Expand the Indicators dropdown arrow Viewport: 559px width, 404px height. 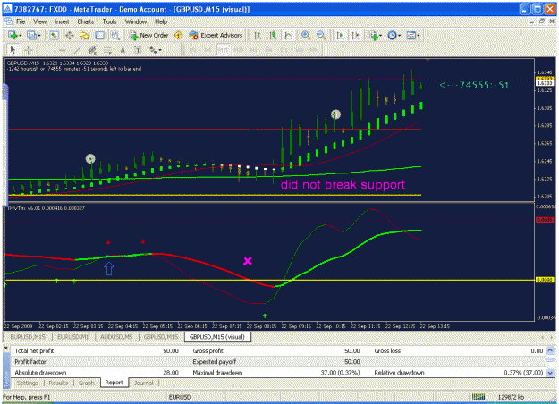tap(380, 35)
